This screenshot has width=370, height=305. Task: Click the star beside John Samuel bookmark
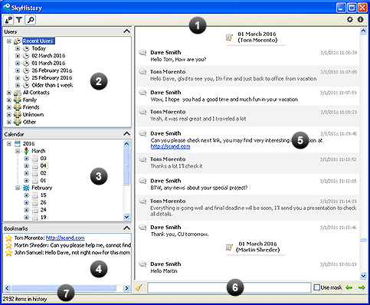point(8,253)
